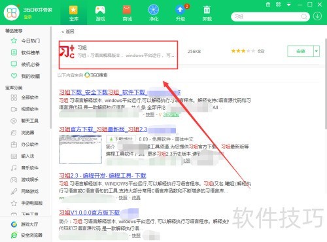This screenshot has height=242, width=327.
Task: Select 输入法 category
Action: (x=23, y=156)
